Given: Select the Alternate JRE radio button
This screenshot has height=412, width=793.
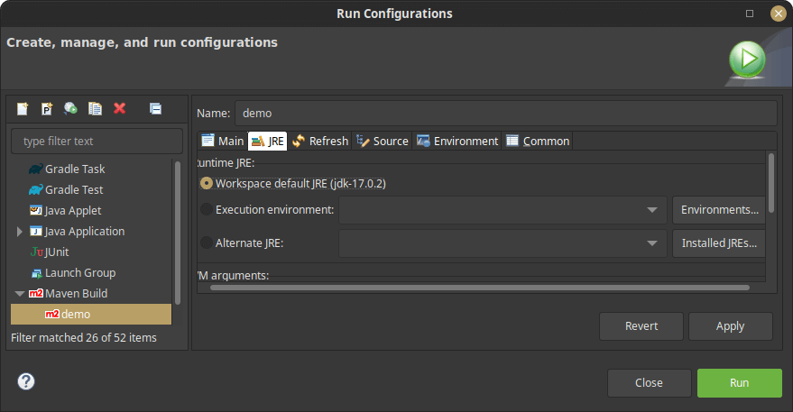Looking at the screenshot, I should tap(207, 243).
